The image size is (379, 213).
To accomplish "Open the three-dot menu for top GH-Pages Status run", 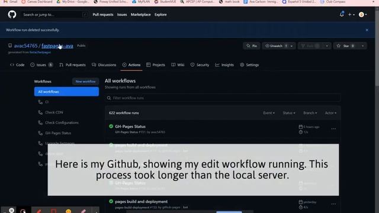I will pyautogui.click(x=333, y=129).
